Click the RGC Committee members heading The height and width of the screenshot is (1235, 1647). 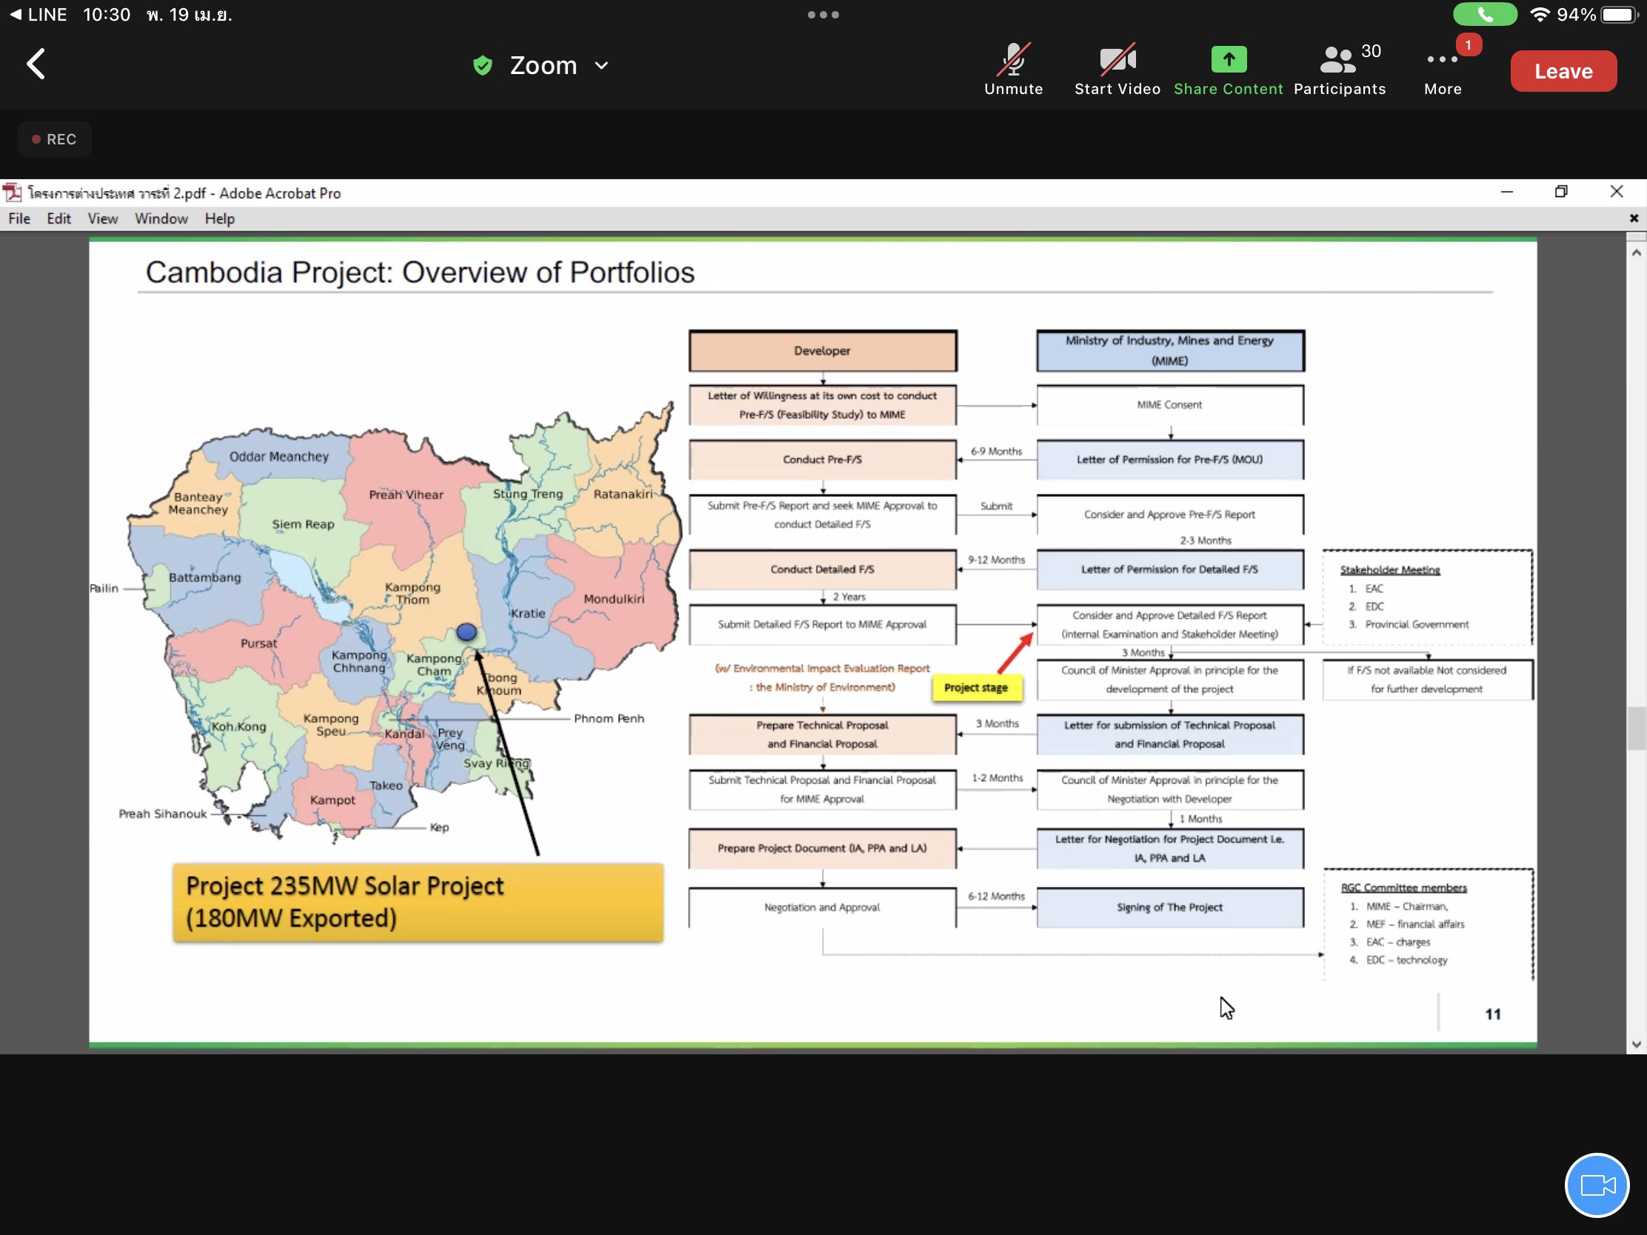pos(1403,888)
